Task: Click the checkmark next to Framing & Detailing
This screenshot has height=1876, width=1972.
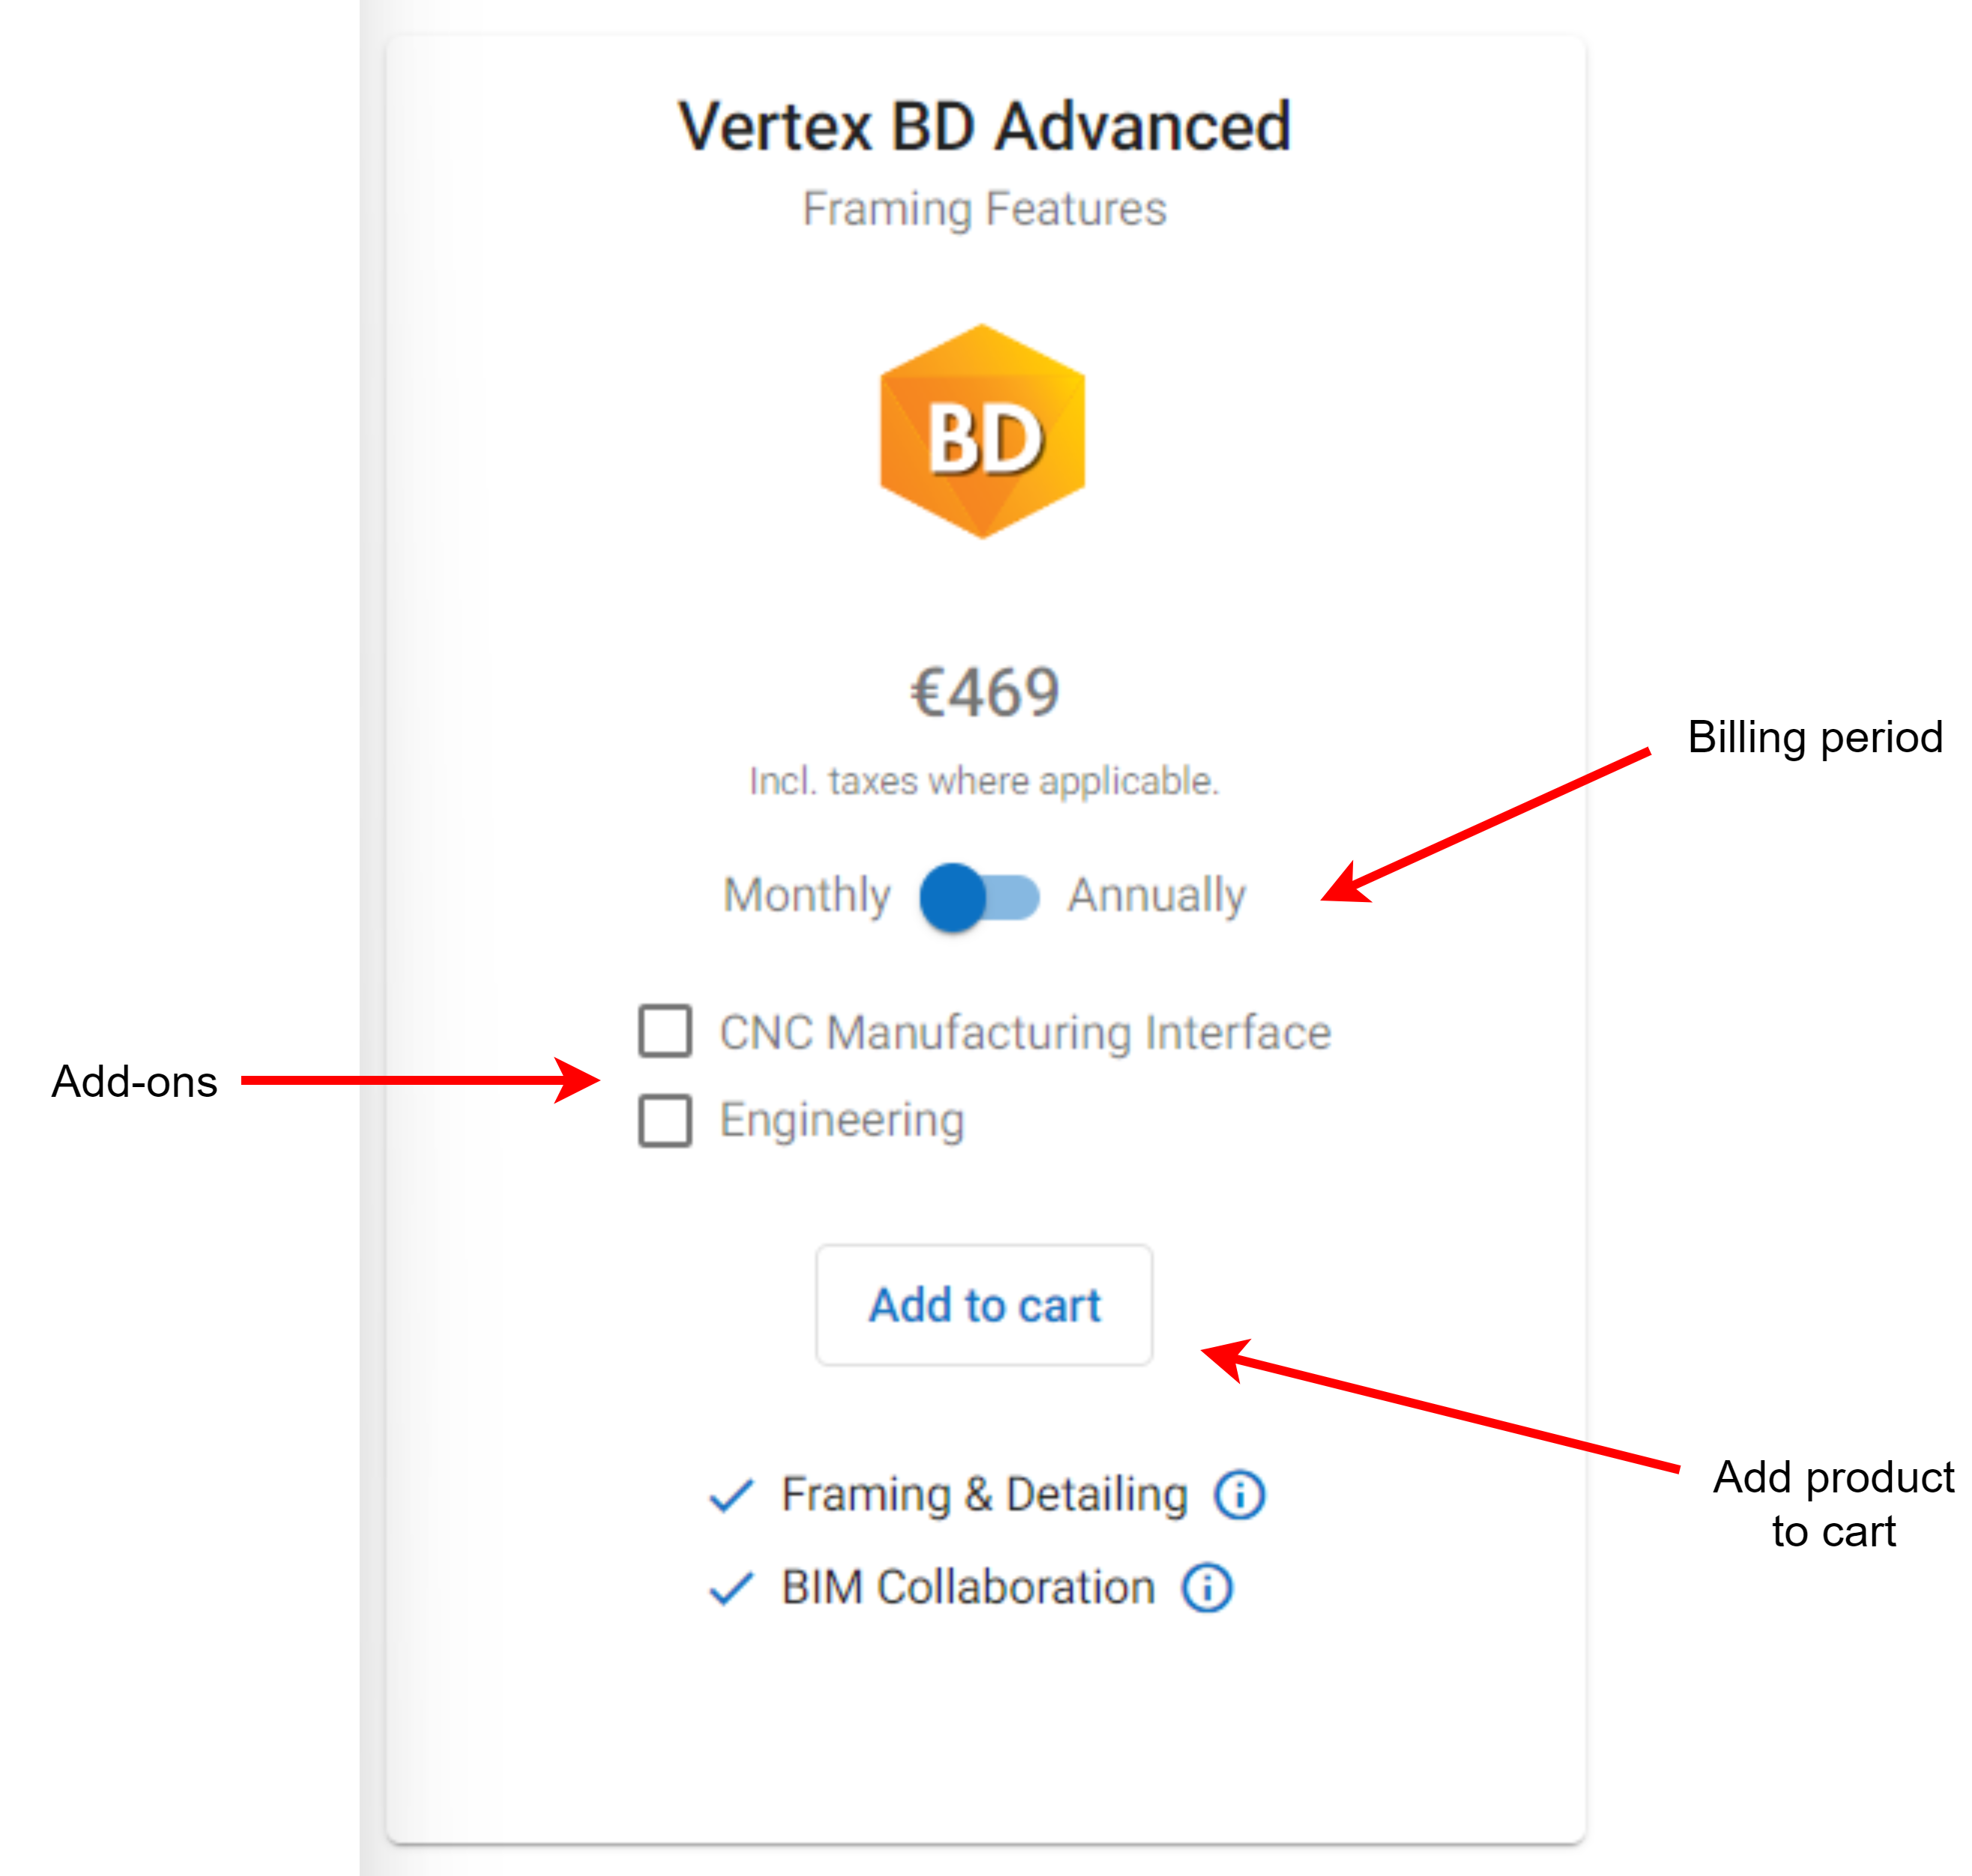Action: [731, 1495]
